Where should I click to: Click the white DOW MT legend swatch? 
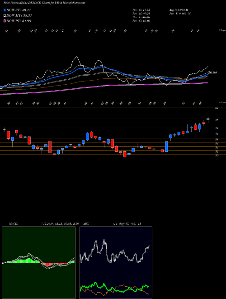(5, 16)
